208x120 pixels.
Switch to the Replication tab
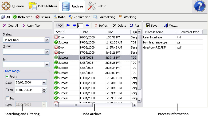(x=79, y=17)
